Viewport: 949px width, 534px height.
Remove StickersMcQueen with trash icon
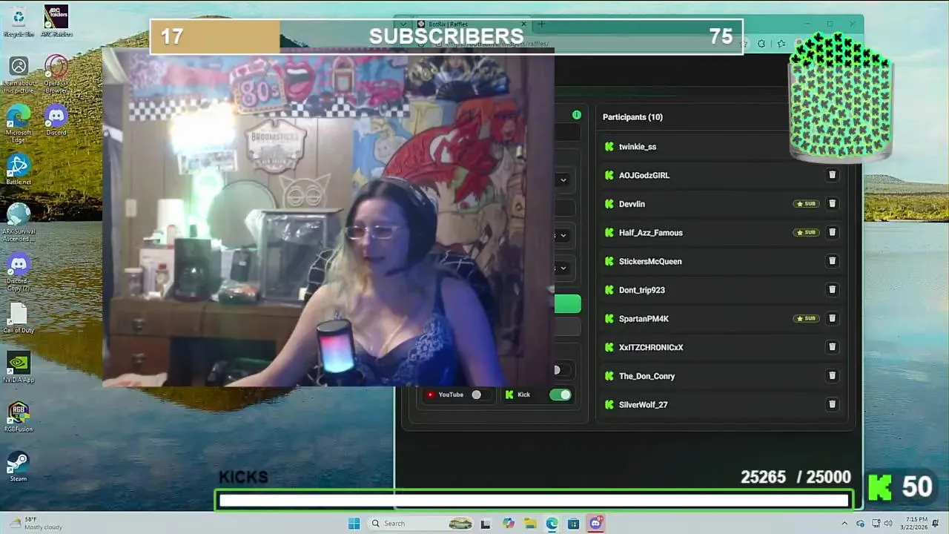(832, 261)
